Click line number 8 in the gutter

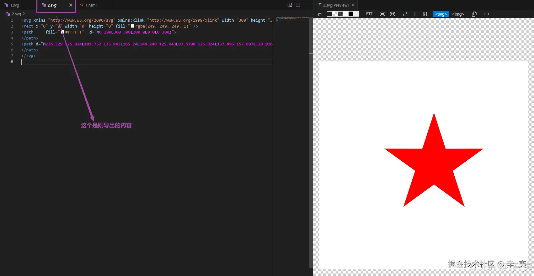(12, 62)
